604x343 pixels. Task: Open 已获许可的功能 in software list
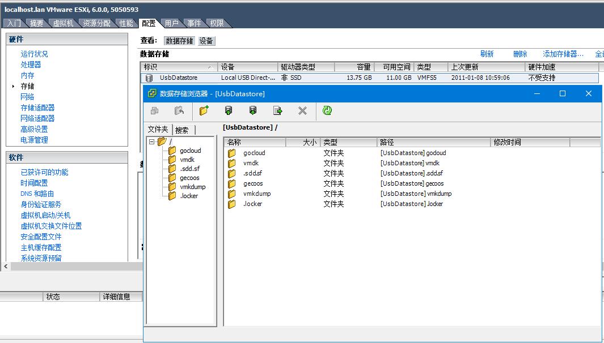click(x=44, y=172)
